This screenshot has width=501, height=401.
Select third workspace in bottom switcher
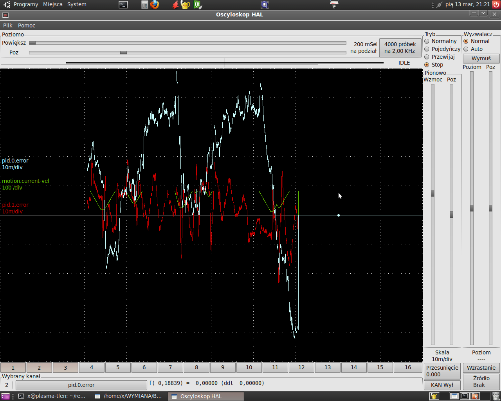point(475,396)
